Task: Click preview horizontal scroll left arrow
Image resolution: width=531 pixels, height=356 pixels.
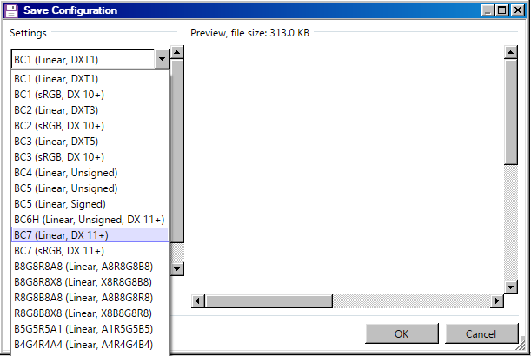Action: (198, 300)
